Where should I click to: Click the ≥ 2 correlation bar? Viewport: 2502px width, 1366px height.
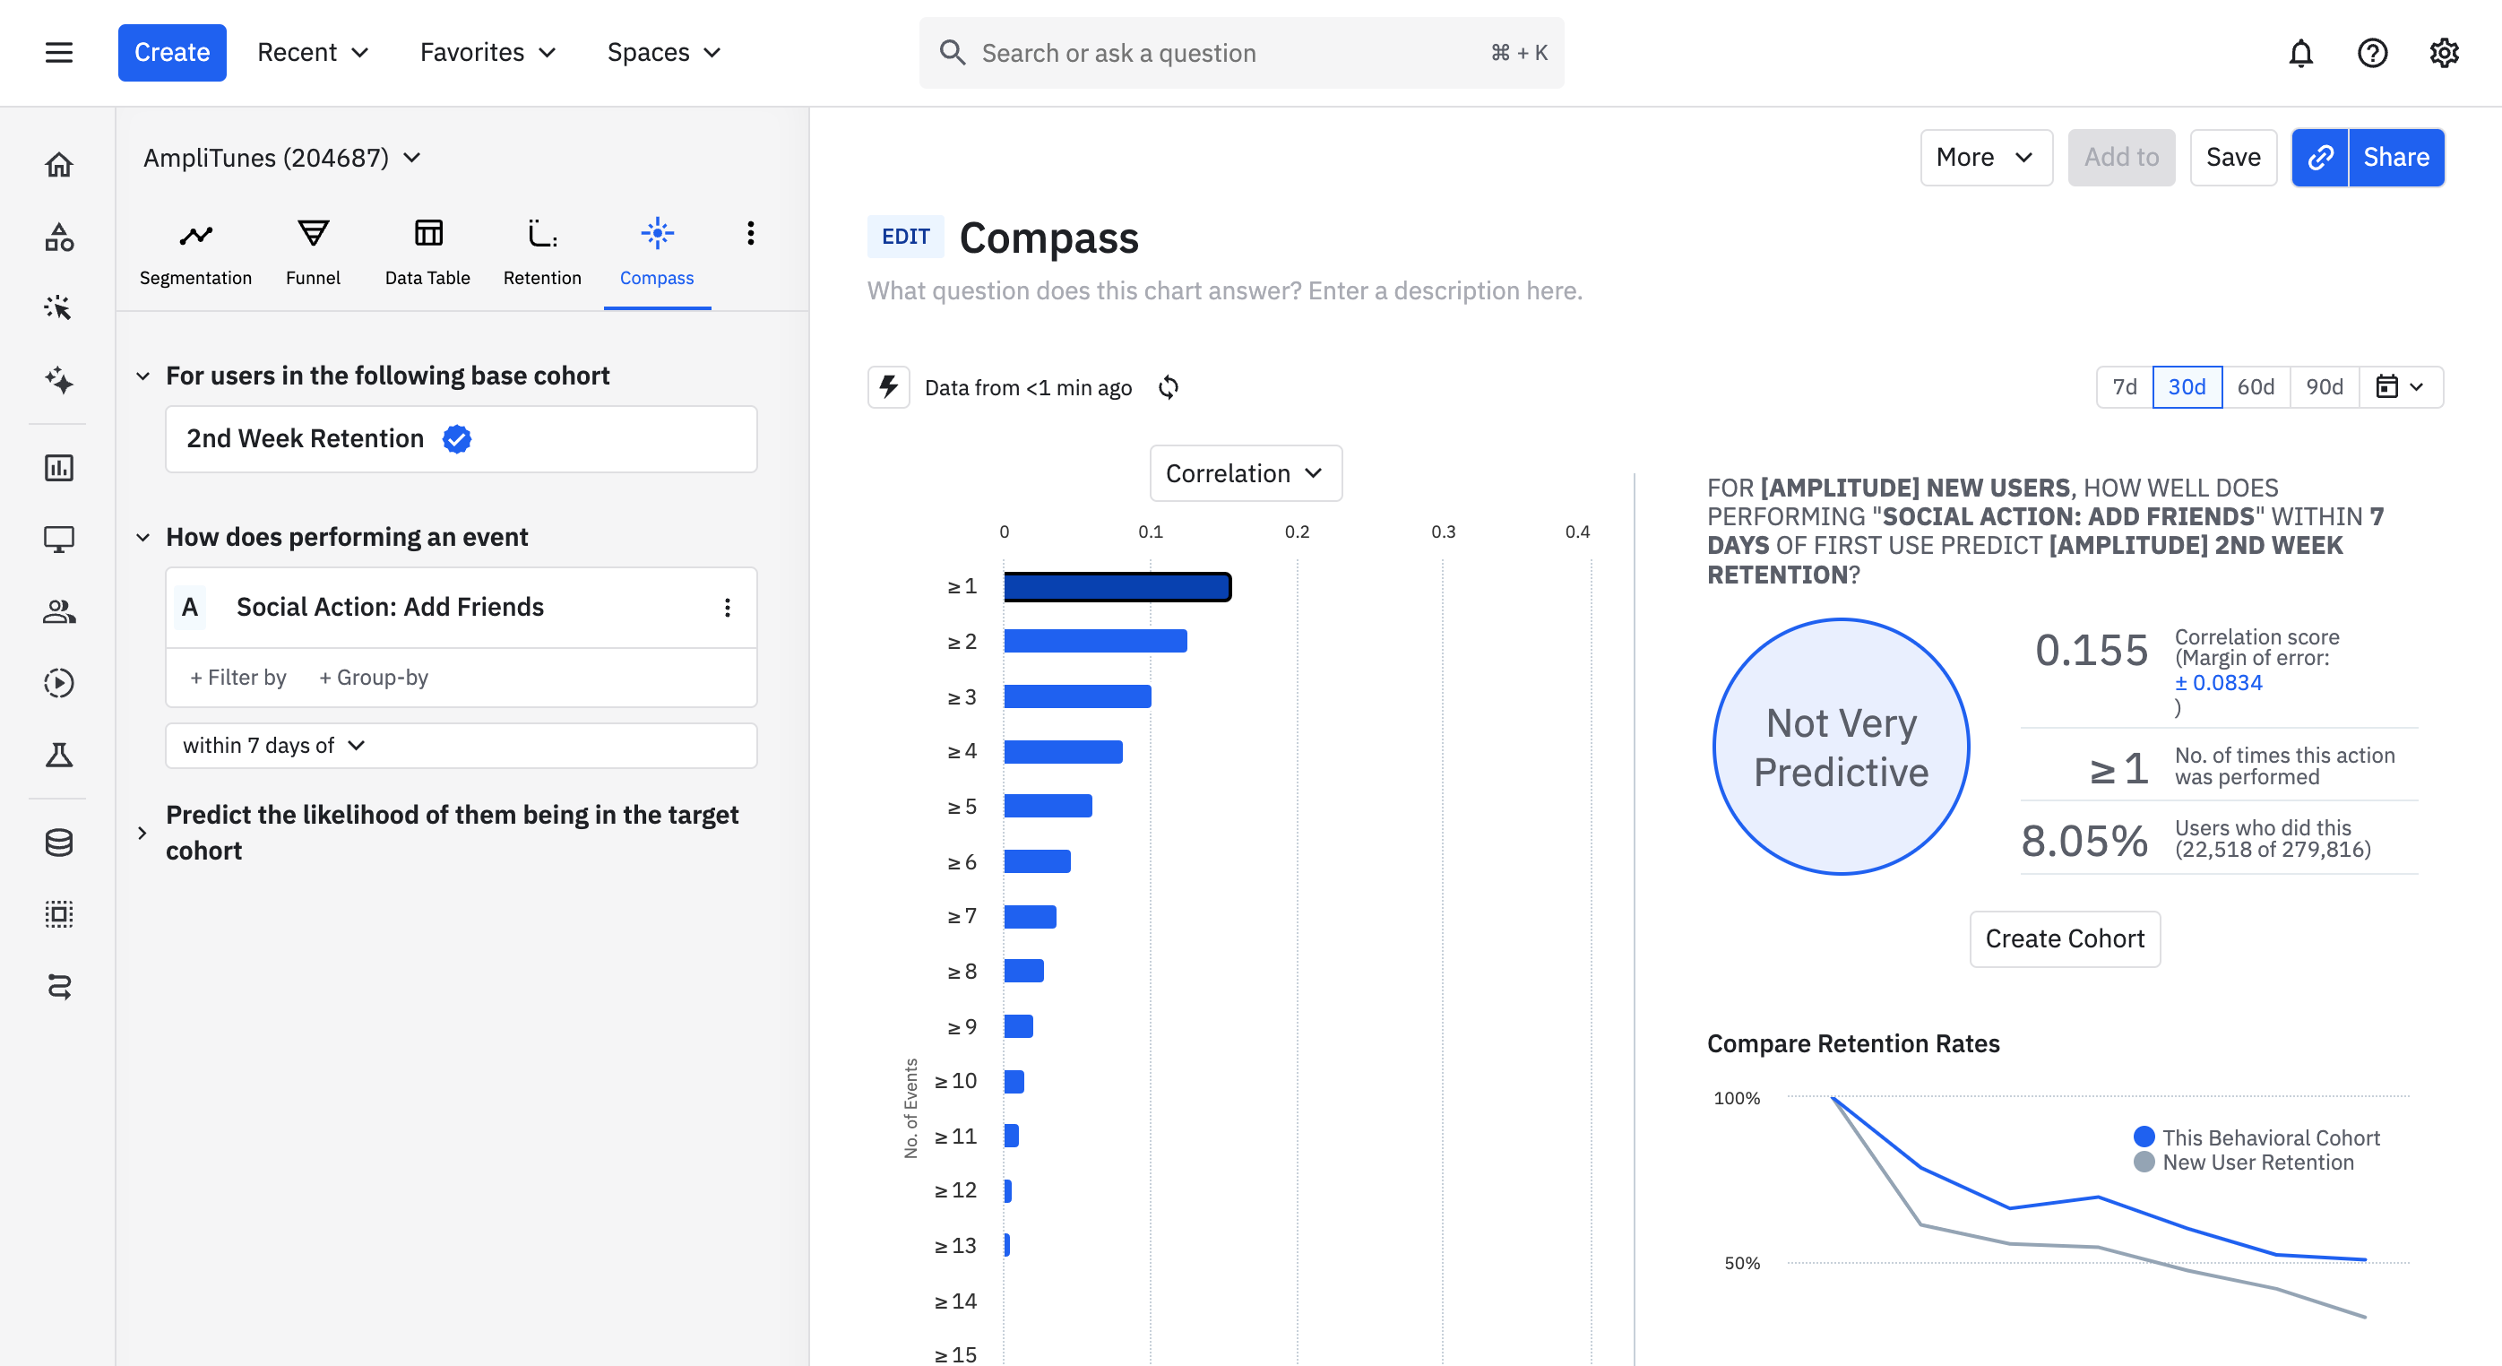(1095, 641)
